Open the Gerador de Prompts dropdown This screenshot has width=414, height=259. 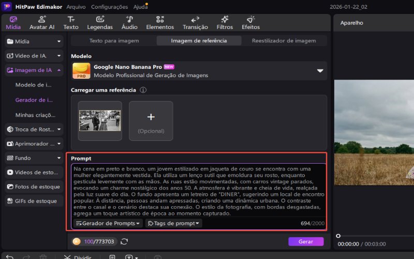[x=108, y=223]
